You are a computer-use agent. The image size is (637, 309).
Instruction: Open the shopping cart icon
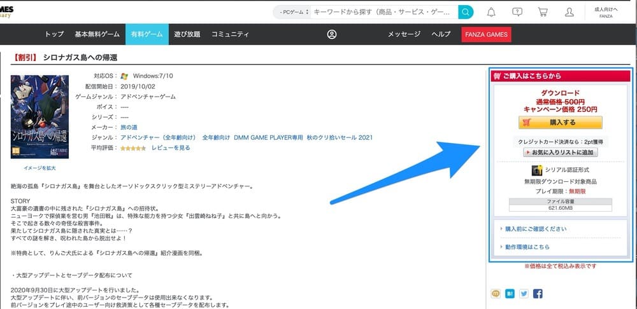point(543,12)
